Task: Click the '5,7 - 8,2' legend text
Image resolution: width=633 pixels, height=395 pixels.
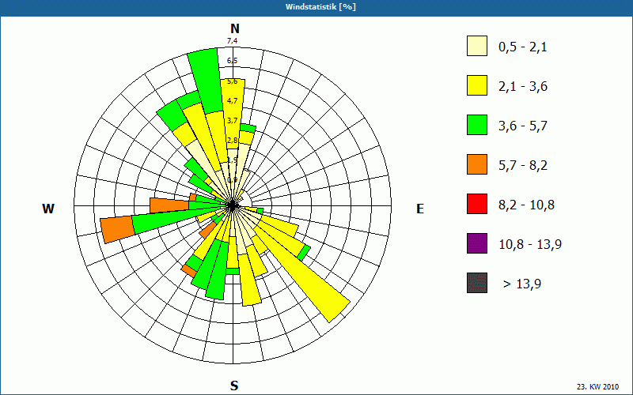Action: coord(523,166)
